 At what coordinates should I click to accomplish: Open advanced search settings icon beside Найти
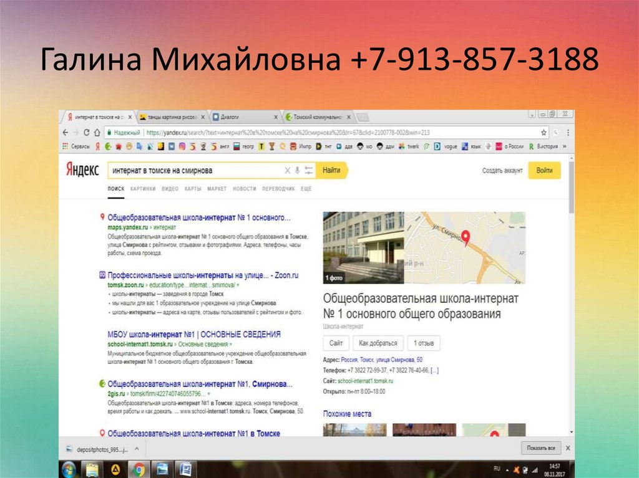pyautogui.click(x=308, y=170)
